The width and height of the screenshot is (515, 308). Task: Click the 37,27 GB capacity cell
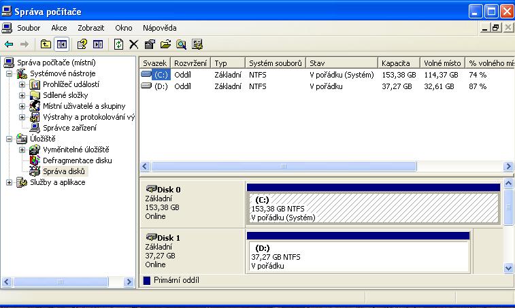point(397,86)
